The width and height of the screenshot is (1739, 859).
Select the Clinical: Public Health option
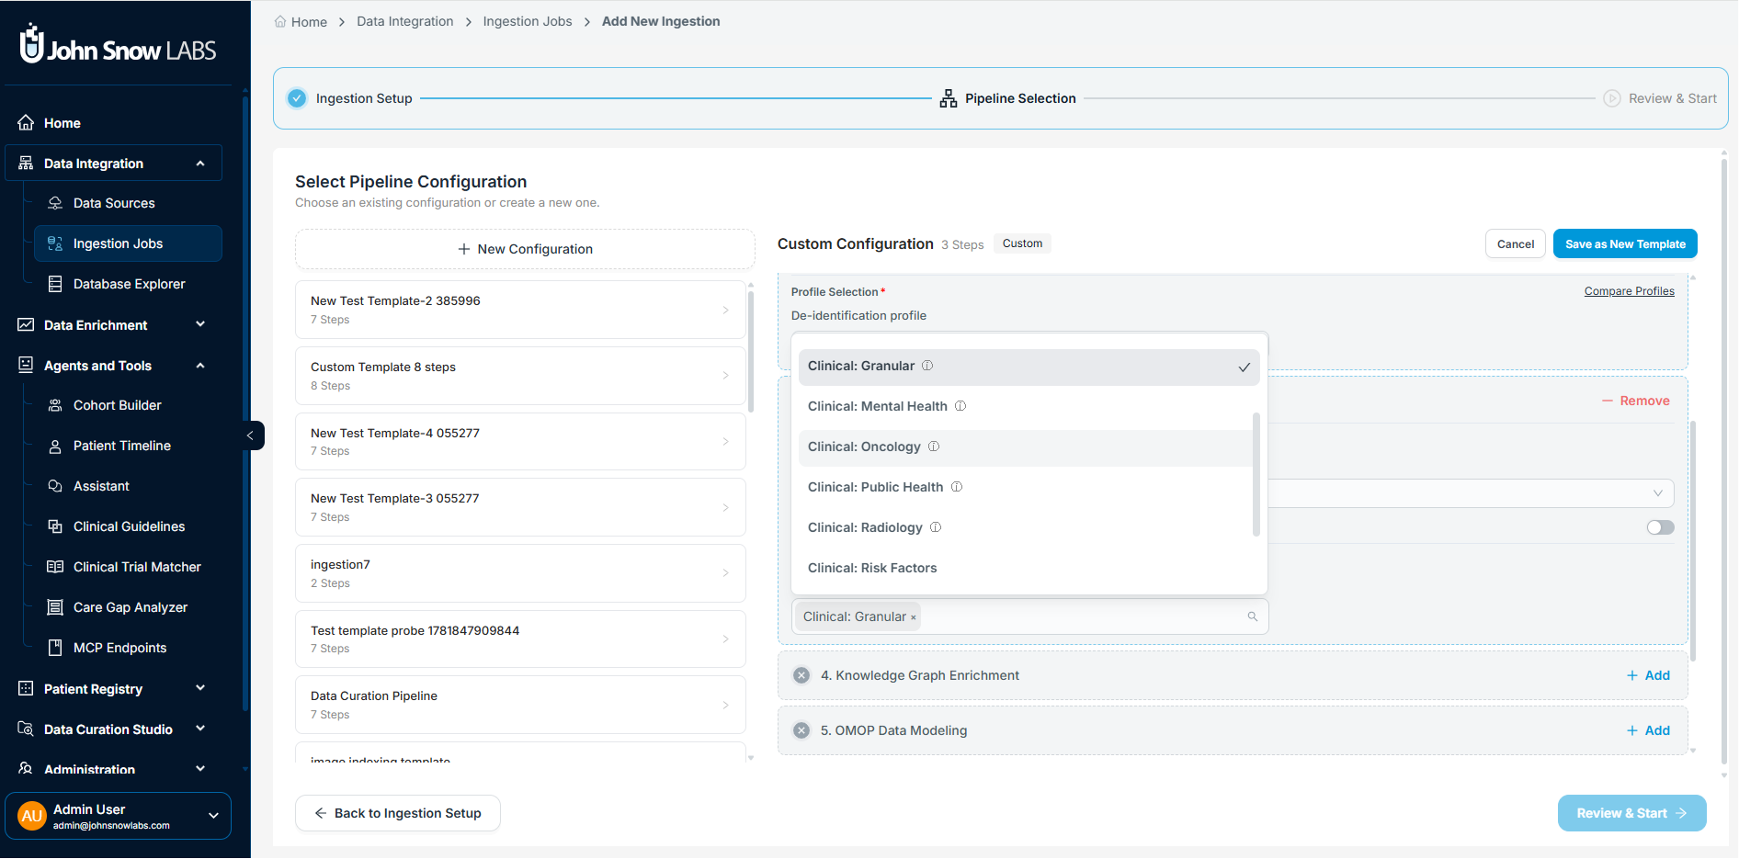tap(1026, 487)
